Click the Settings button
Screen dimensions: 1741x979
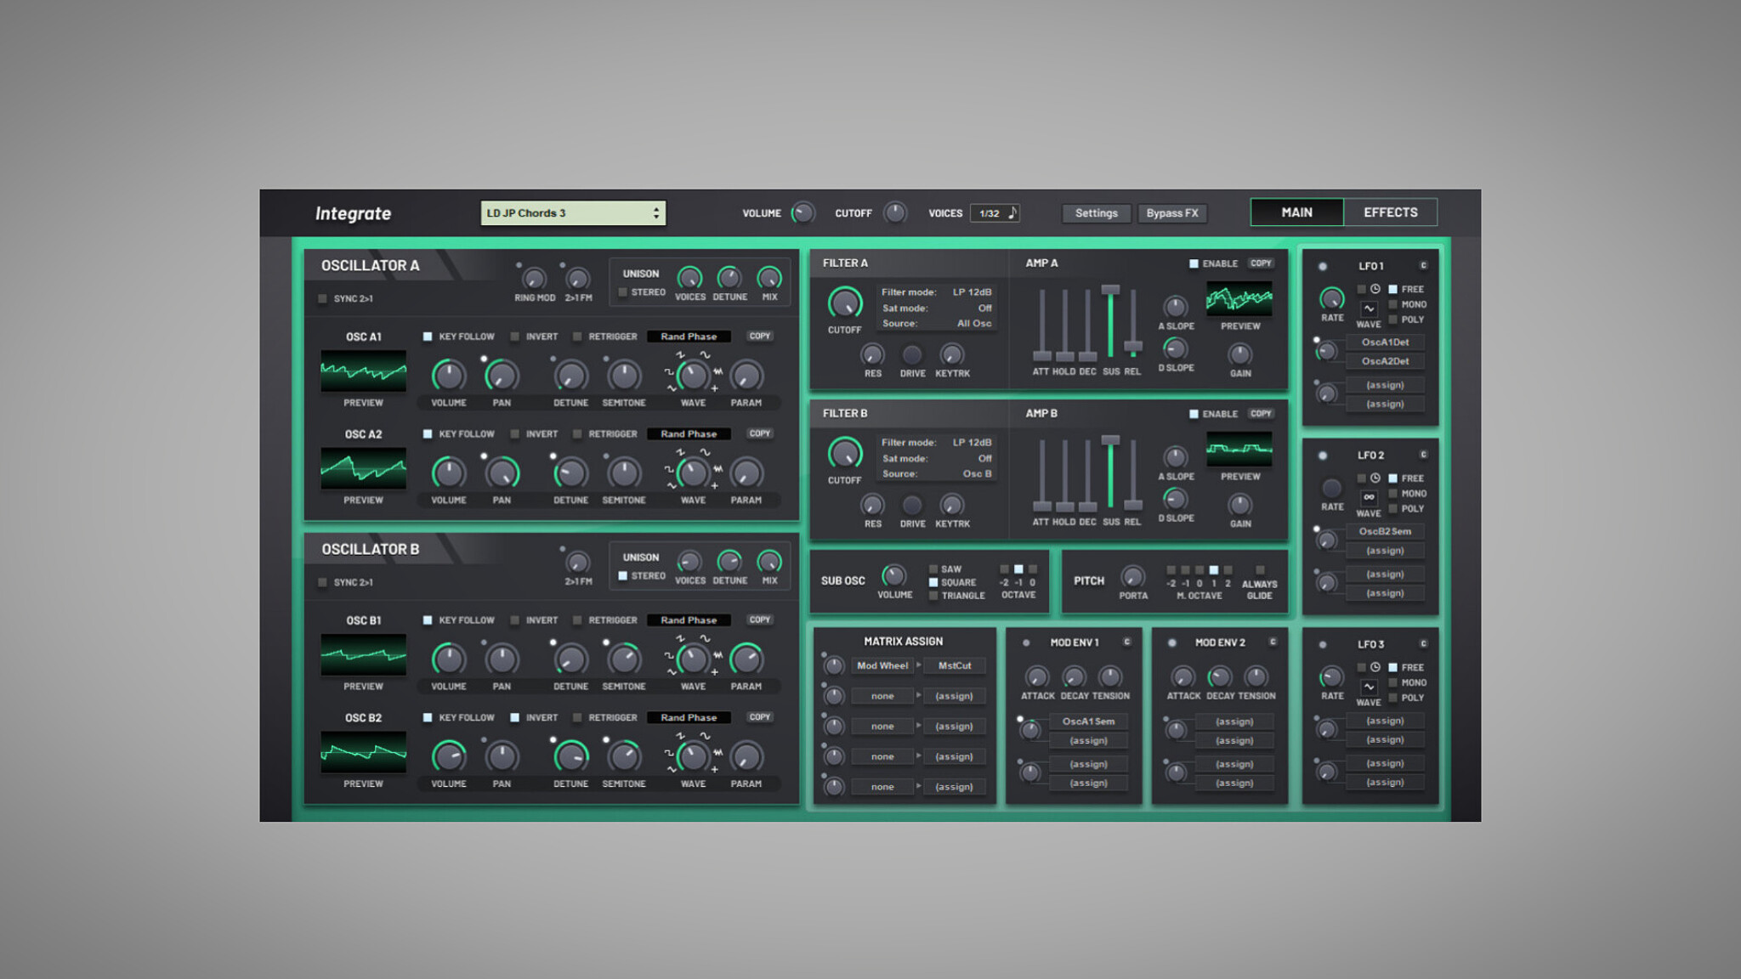(1096, 213)
